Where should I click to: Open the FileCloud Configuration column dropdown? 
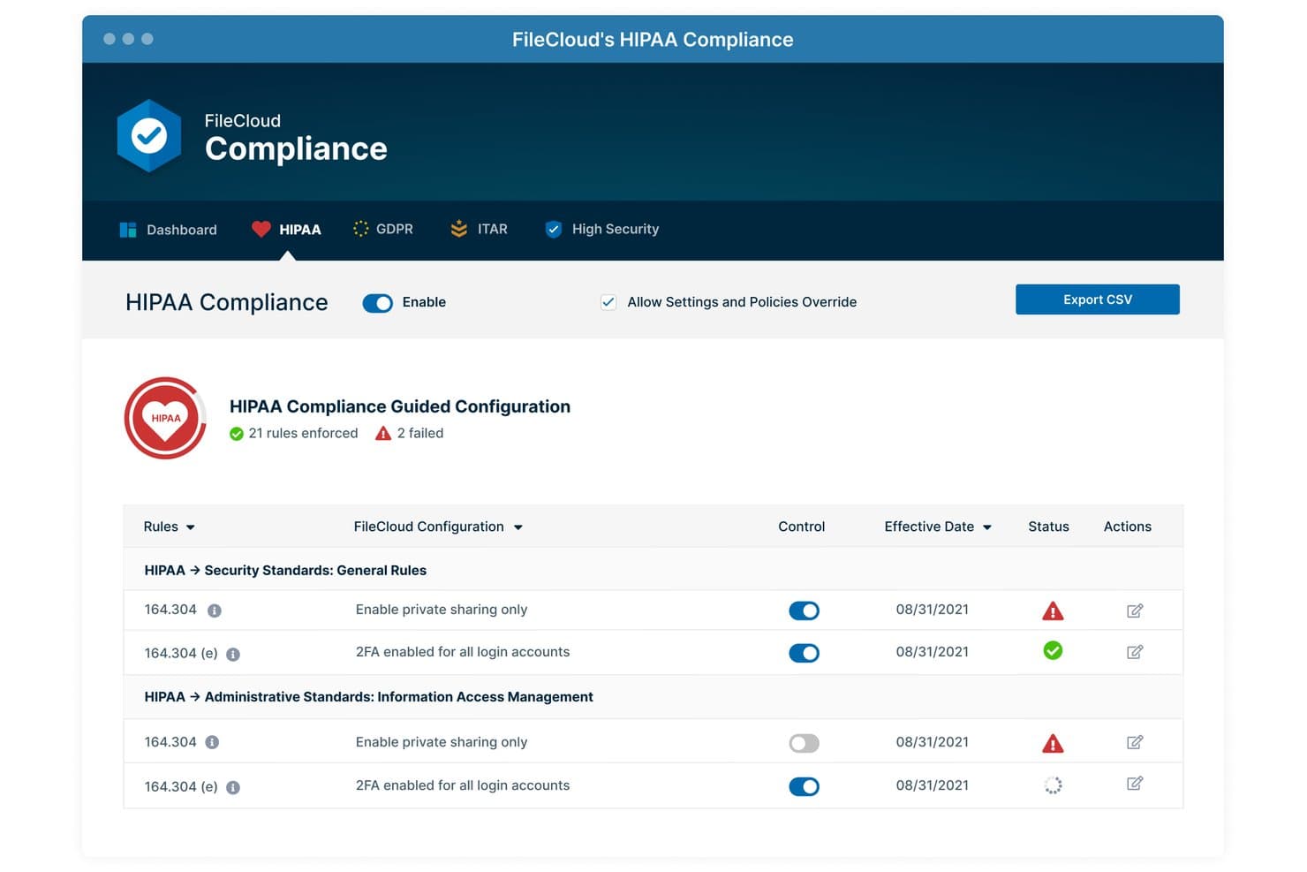pos(518,527)
